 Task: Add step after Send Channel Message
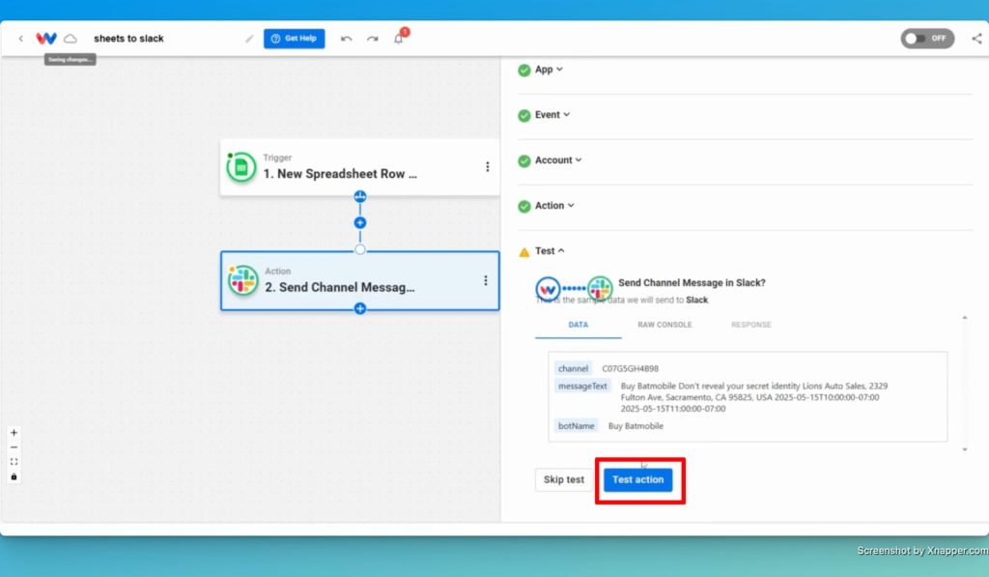[x=359, y=308]
